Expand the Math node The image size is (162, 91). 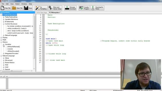click(x=1, y=40)
